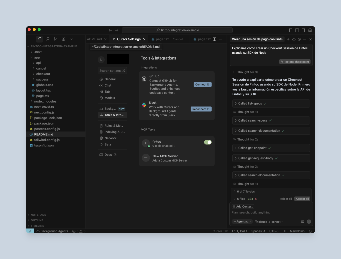Open the Explorer files icon
Image resolution: width=341 pixels, height=259 pixels.
(x=39, y=39)
